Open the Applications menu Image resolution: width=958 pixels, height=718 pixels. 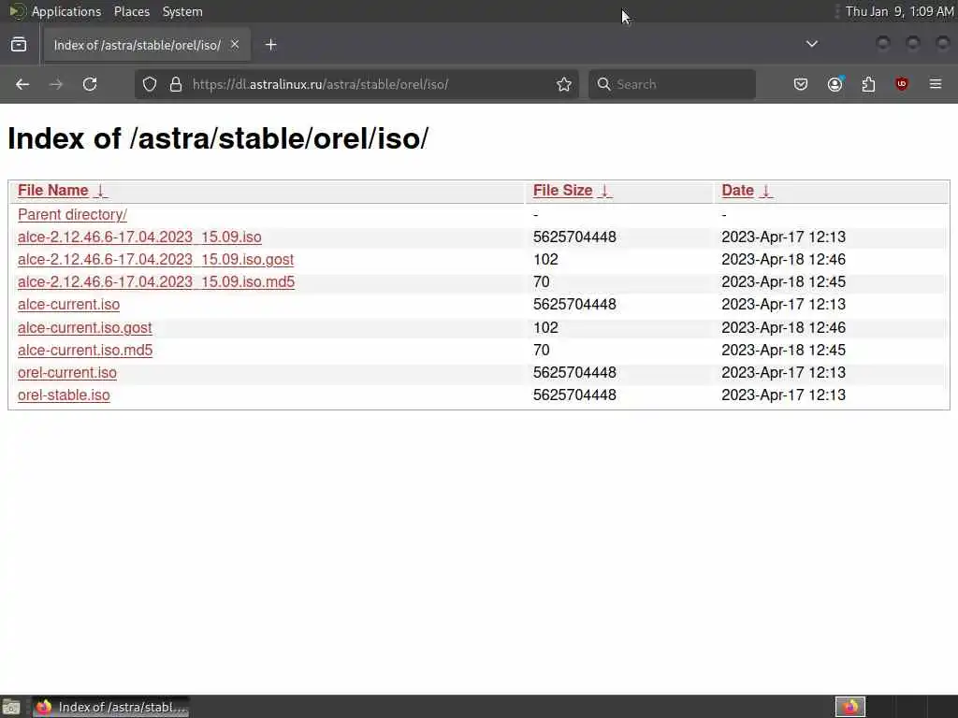tap(66, 11)
